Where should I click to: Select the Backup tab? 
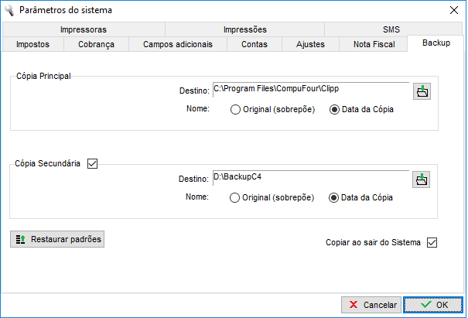pos(436,43)
